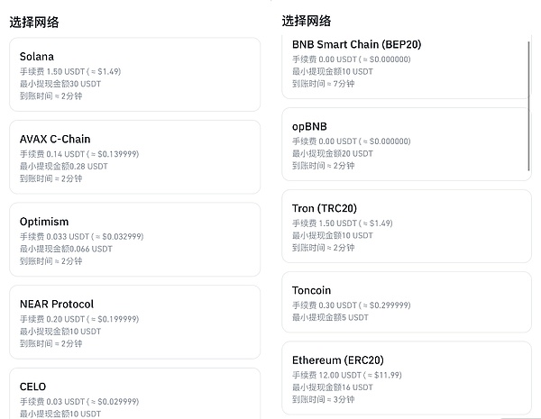Image resolution: width=541 pixels, height=419 pixels.
Task: Click BNB Smart Chain 7-minute arrival time
Action: 323,84
